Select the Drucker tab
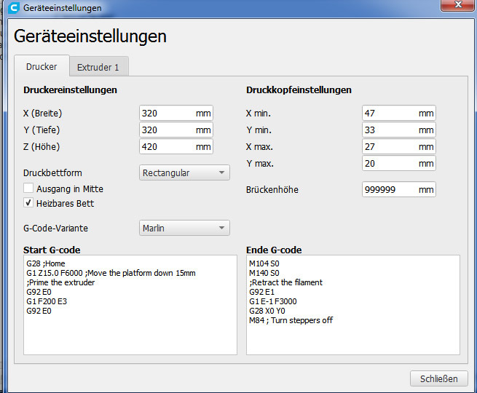This screenshot has height=393, width=477. click(42, 66)
